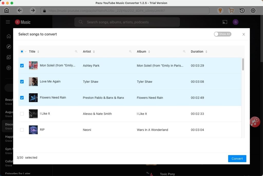Open the settings gear icon
The width and height of the screenshot is (263, 176).
click(x=253, y=10)
